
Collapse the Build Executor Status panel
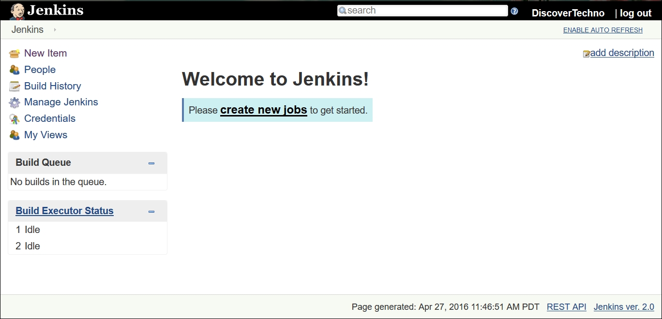pos(151,212)
